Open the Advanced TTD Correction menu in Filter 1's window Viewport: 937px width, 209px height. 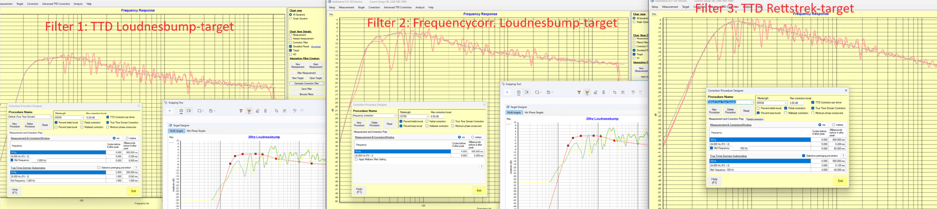click(56, 4)
